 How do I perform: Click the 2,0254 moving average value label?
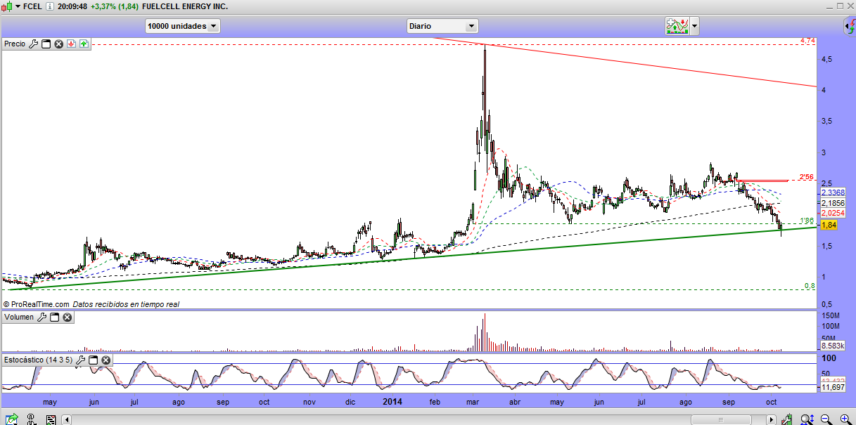pyautogui.click(x=833, y=212)
